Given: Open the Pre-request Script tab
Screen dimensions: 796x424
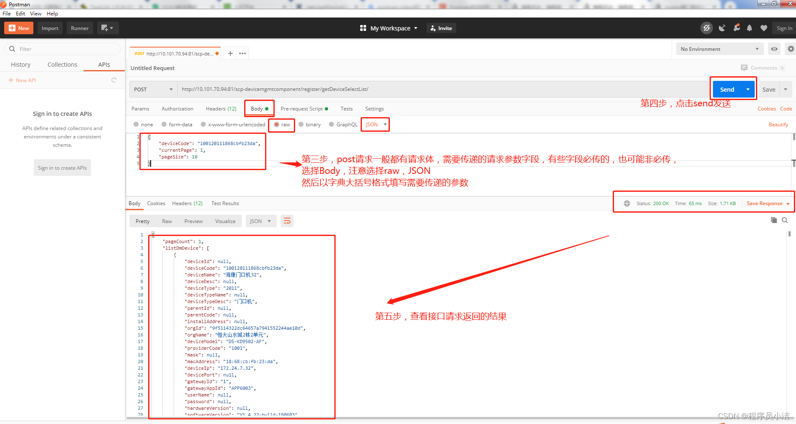Looking at the screenshot, I should click(304, 109).
